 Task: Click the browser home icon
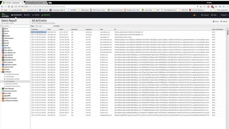12,6
